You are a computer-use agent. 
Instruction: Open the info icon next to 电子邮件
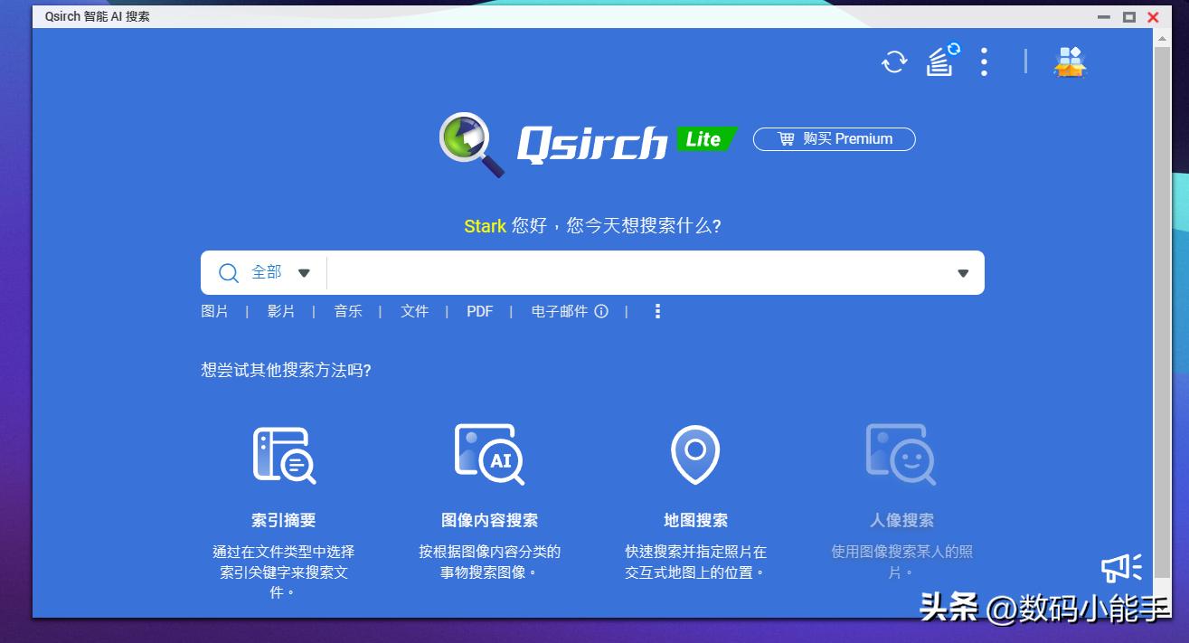click(603, 311)
